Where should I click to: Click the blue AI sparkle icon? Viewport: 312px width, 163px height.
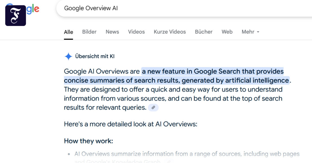pos(68,56)
